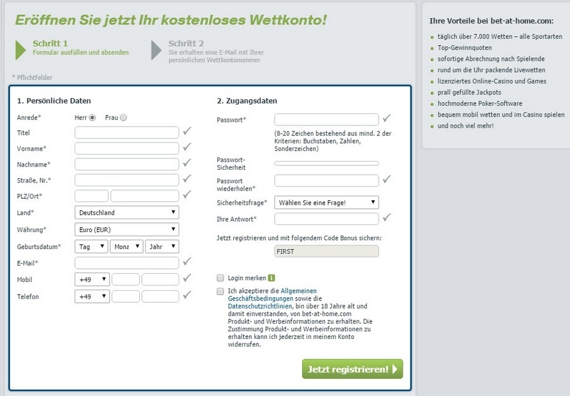Focus the Nachname input field
The width and height of the screenshot is (570, 396).
coord(127,164)
